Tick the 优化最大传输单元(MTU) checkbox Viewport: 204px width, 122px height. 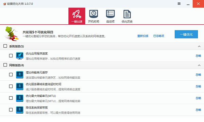(11, 98)
